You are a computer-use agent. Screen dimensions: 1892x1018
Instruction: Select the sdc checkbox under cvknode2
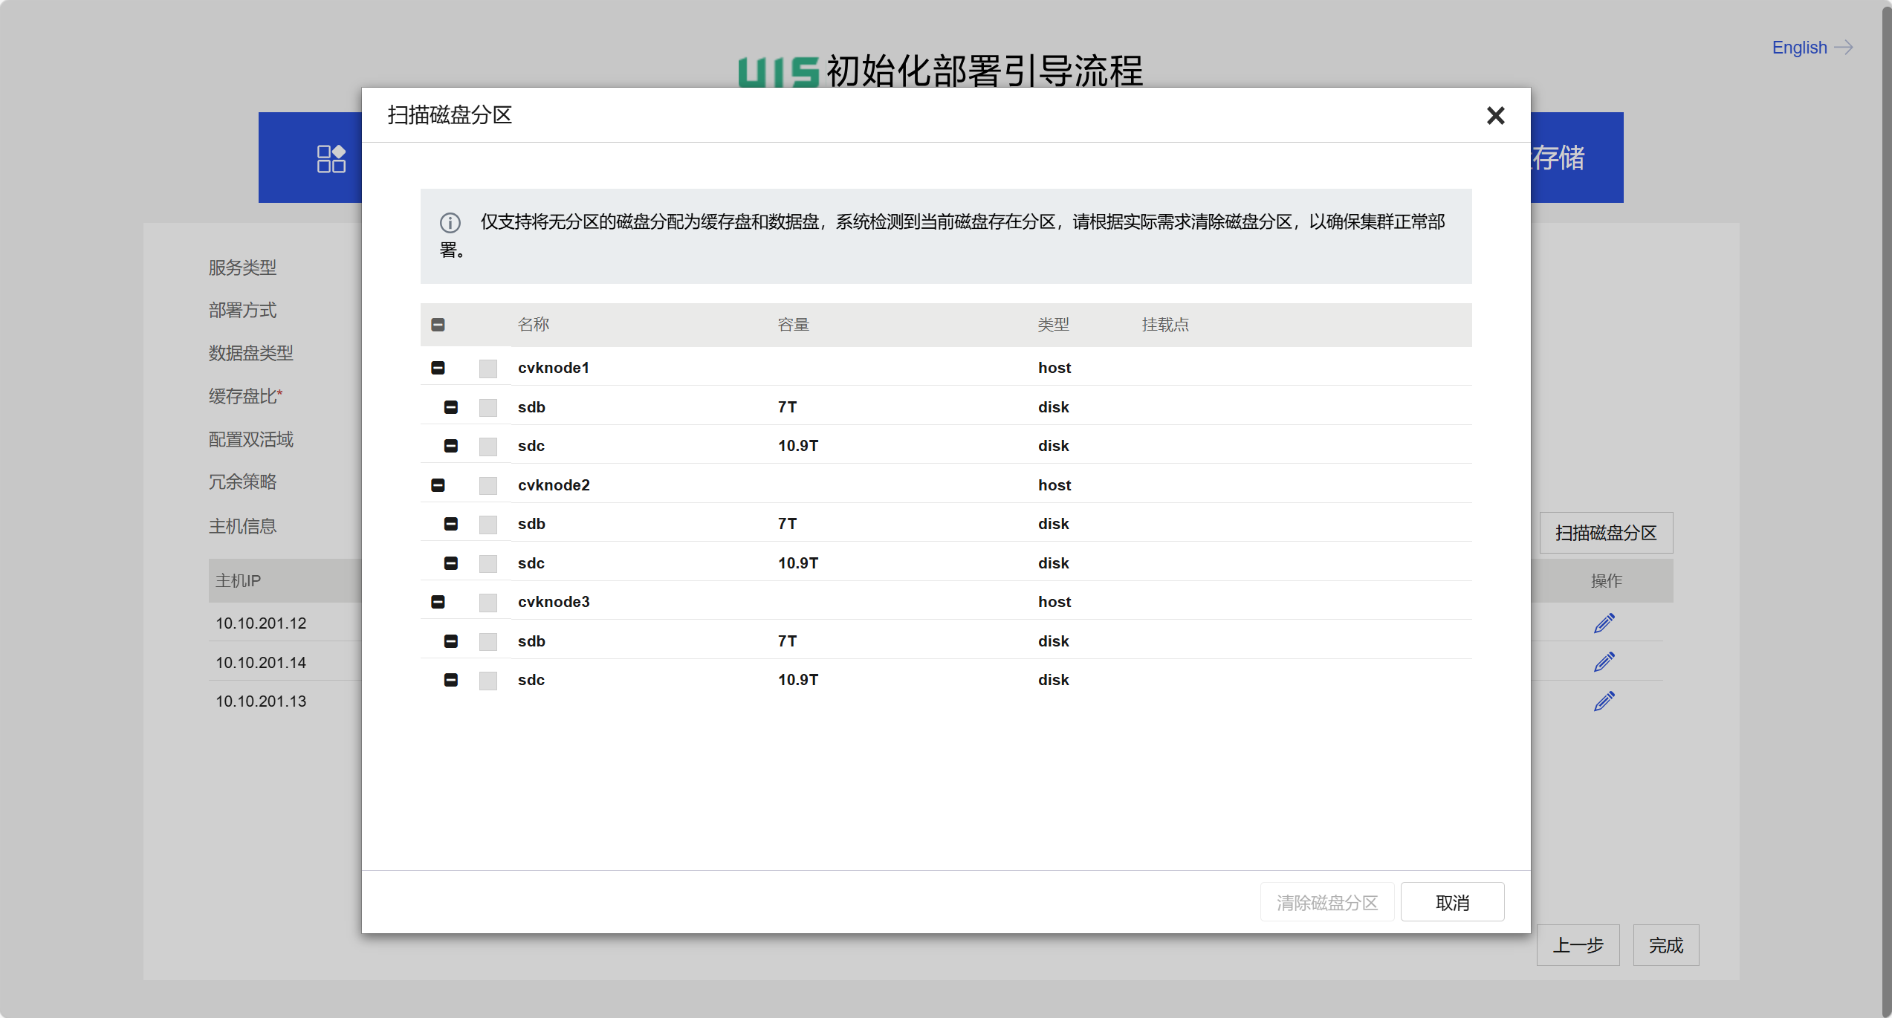[x=487, y=563]
